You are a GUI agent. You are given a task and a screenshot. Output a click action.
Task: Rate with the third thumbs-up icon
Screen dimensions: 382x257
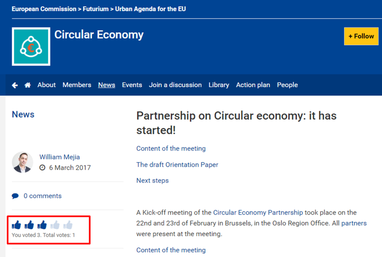(42, 224)
